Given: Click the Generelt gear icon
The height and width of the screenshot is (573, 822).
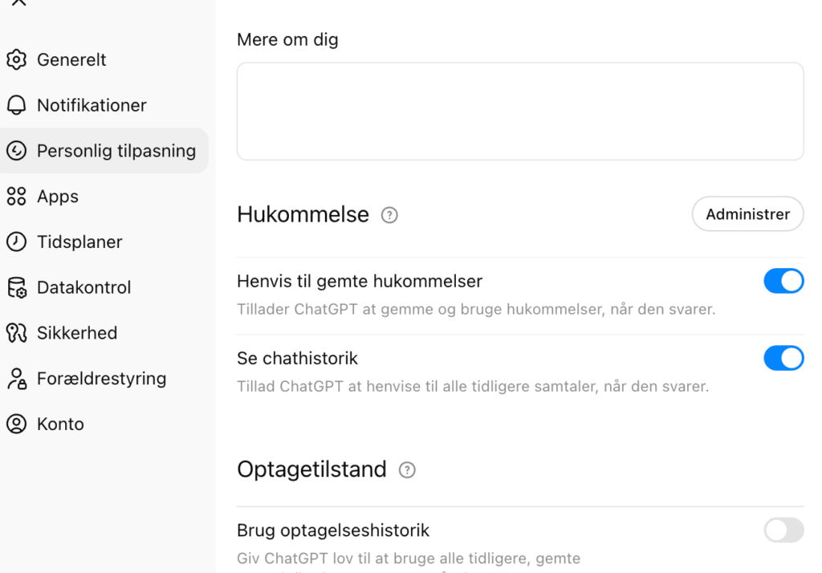Looking at the screenshot, I should tap(18, 59).
